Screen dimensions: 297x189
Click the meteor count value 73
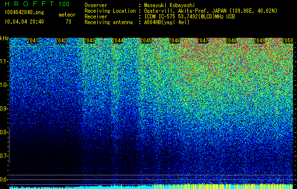pyautogui.click(x=68, y=22)
